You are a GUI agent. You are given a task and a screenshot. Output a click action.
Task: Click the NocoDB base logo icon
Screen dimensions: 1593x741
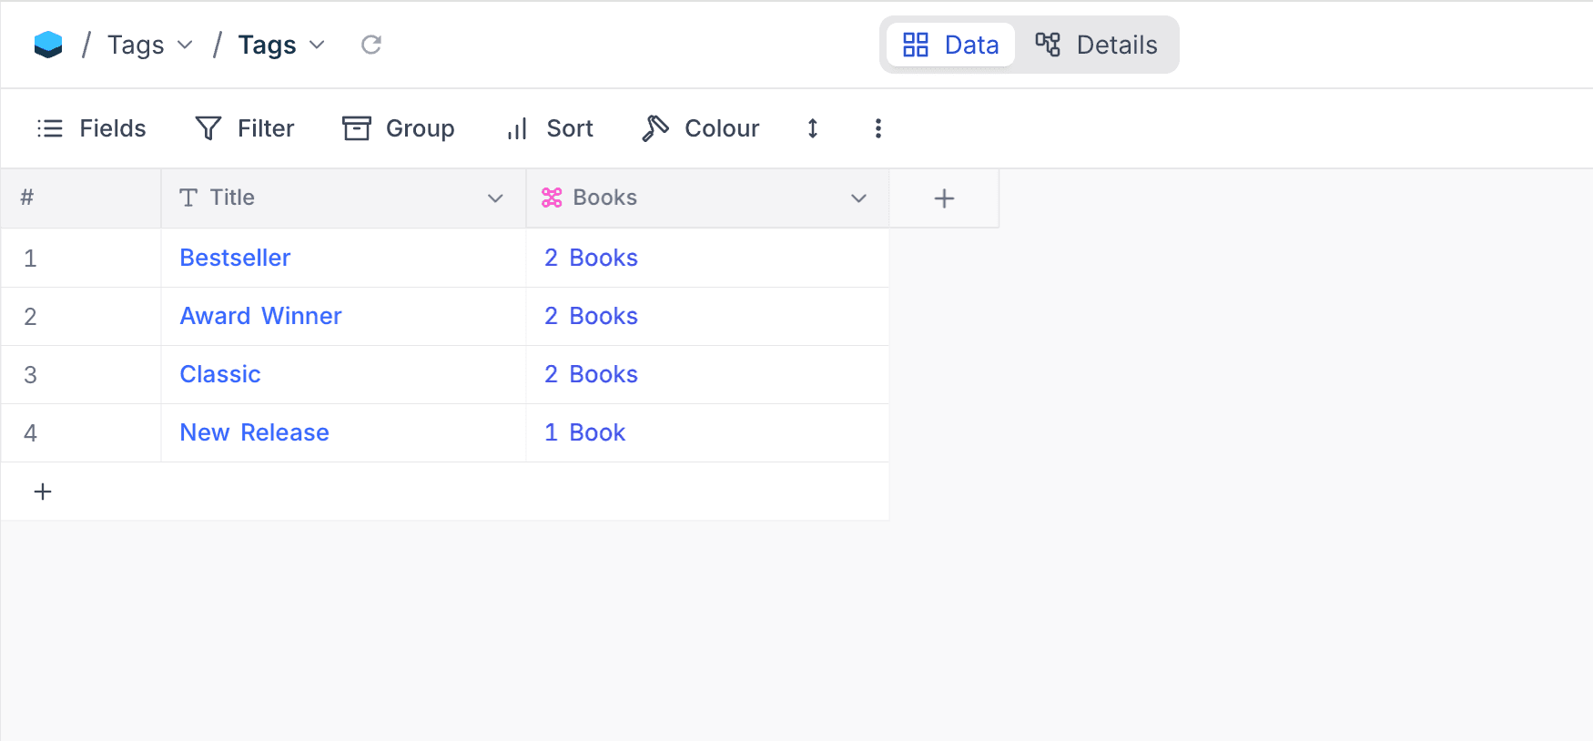[x=48, y=45]
